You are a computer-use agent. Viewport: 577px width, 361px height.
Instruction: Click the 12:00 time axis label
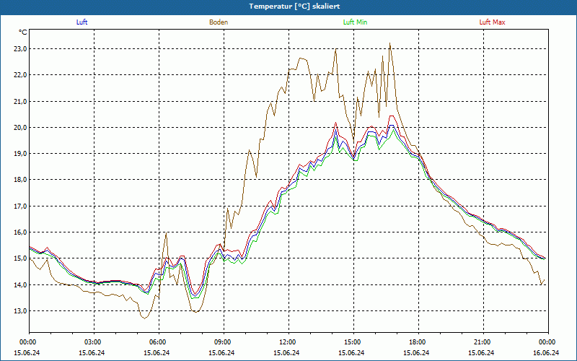point(288,342)
